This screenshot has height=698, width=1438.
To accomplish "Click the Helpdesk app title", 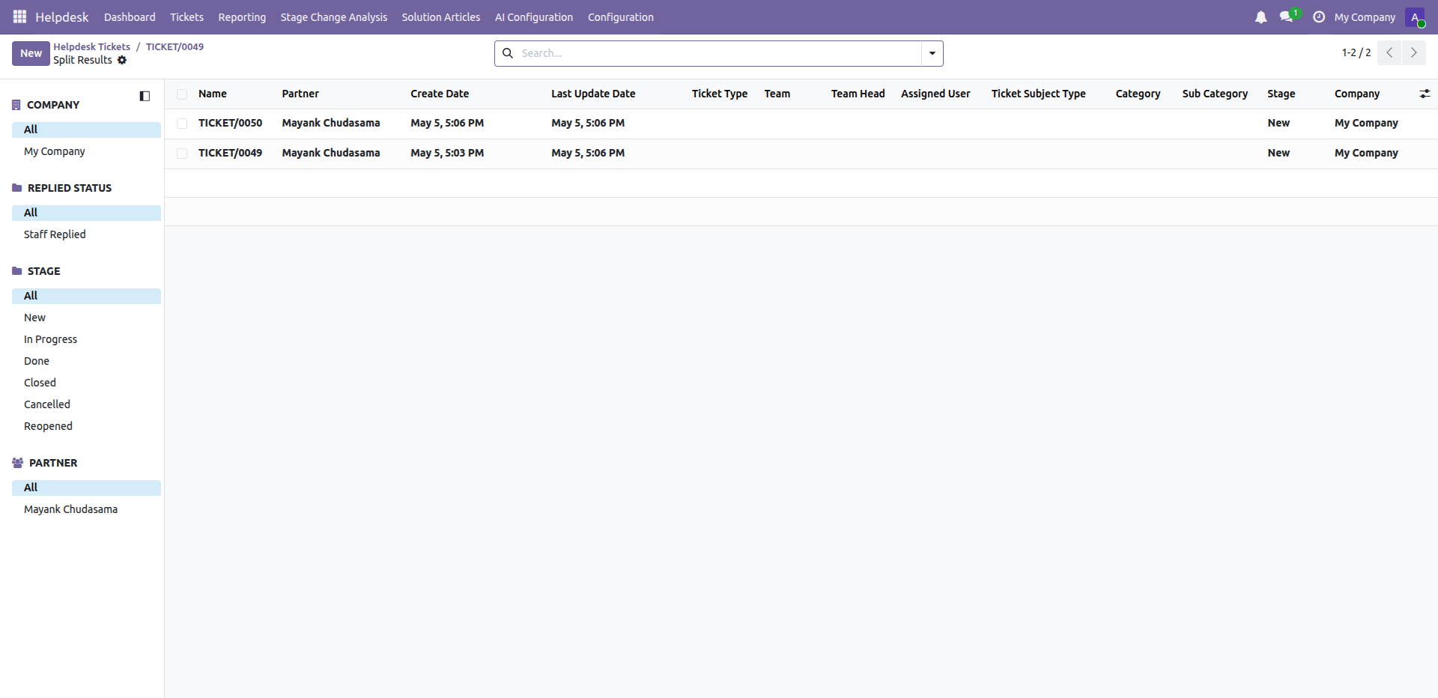I will [62, 16].
